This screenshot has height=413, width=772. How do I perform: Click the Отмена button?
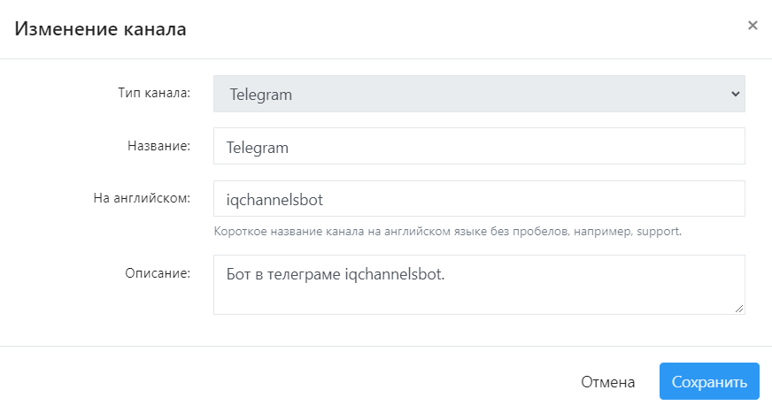coord(607,381)
